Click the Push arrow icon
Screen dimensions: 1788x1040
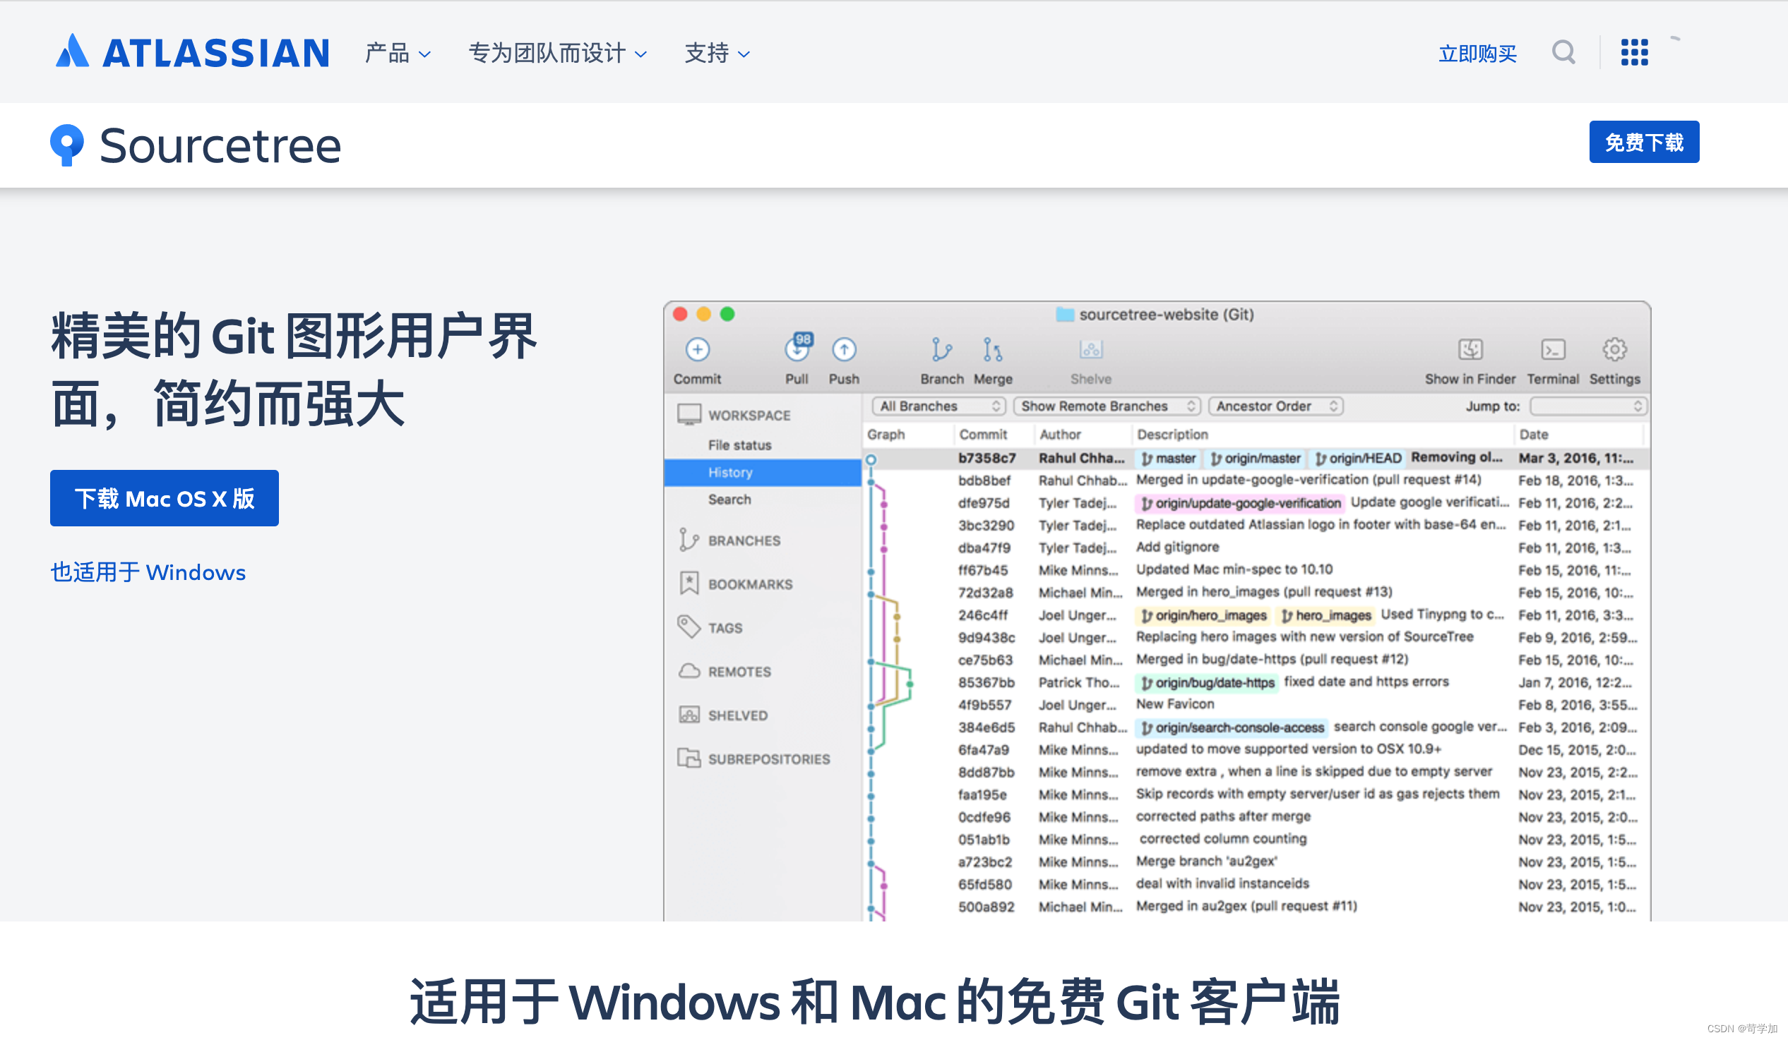pos(844,349)
